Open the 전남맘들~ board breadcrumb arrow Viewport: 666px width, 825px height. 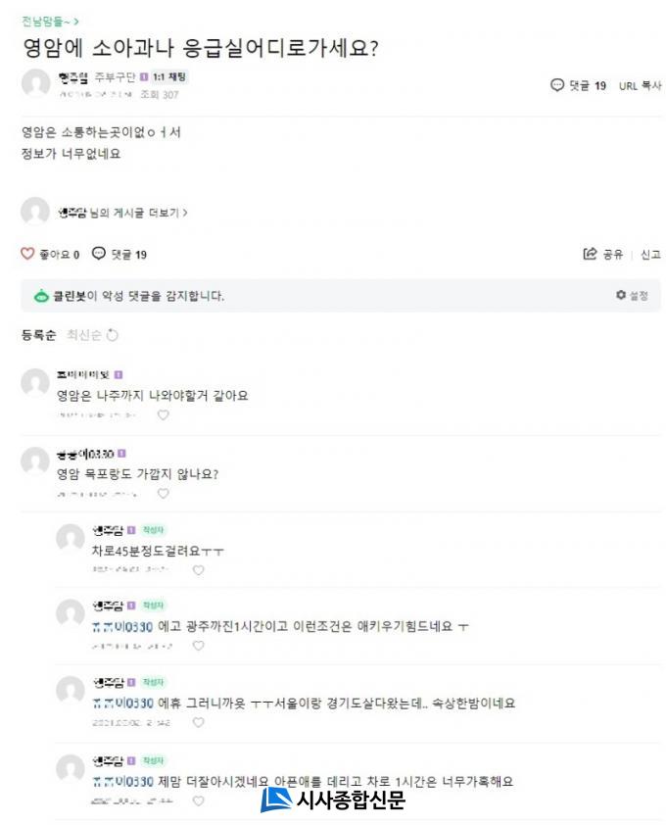click(x=76, y=21)
